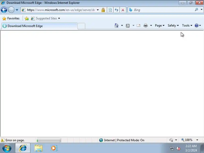The height and width of the screenshot is (153, 204).
Task: Print the page with printer icon
Action: pos(145,25)
